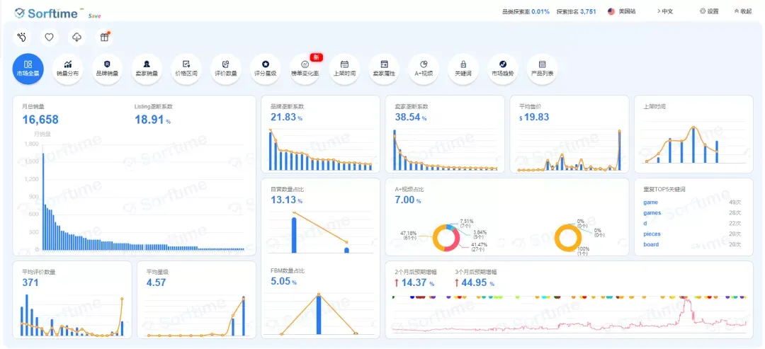Open the 评分星级 star icon
This screenshot has width=765, height=349.
pos(265,69)
